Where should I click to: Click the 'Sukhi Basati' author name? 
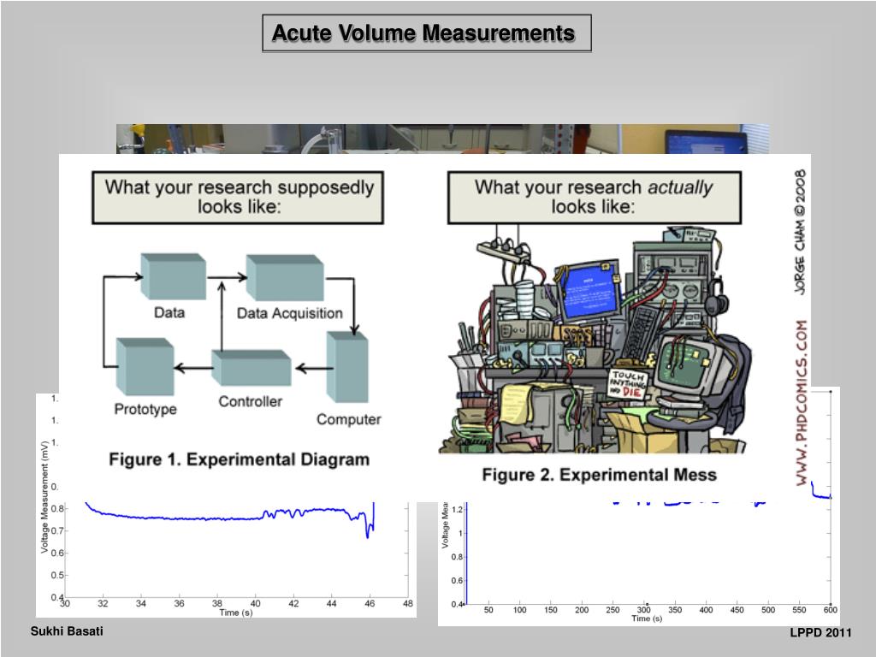67,631
